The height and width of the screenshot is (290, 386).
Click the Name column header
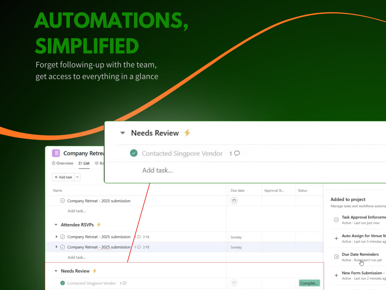[x=58, y=190]
